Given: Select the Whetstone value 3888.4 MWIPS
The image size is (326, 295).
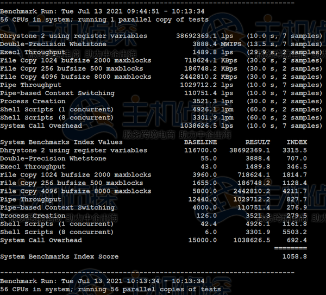Looking at the screenshot, I should 217,44.
